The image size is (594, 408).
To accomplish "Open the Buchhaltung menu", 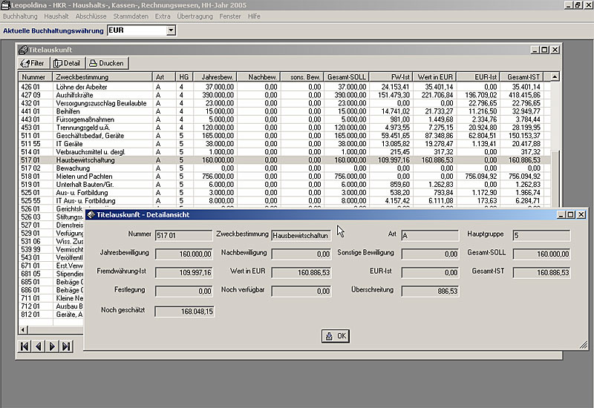I will [20, 16].
